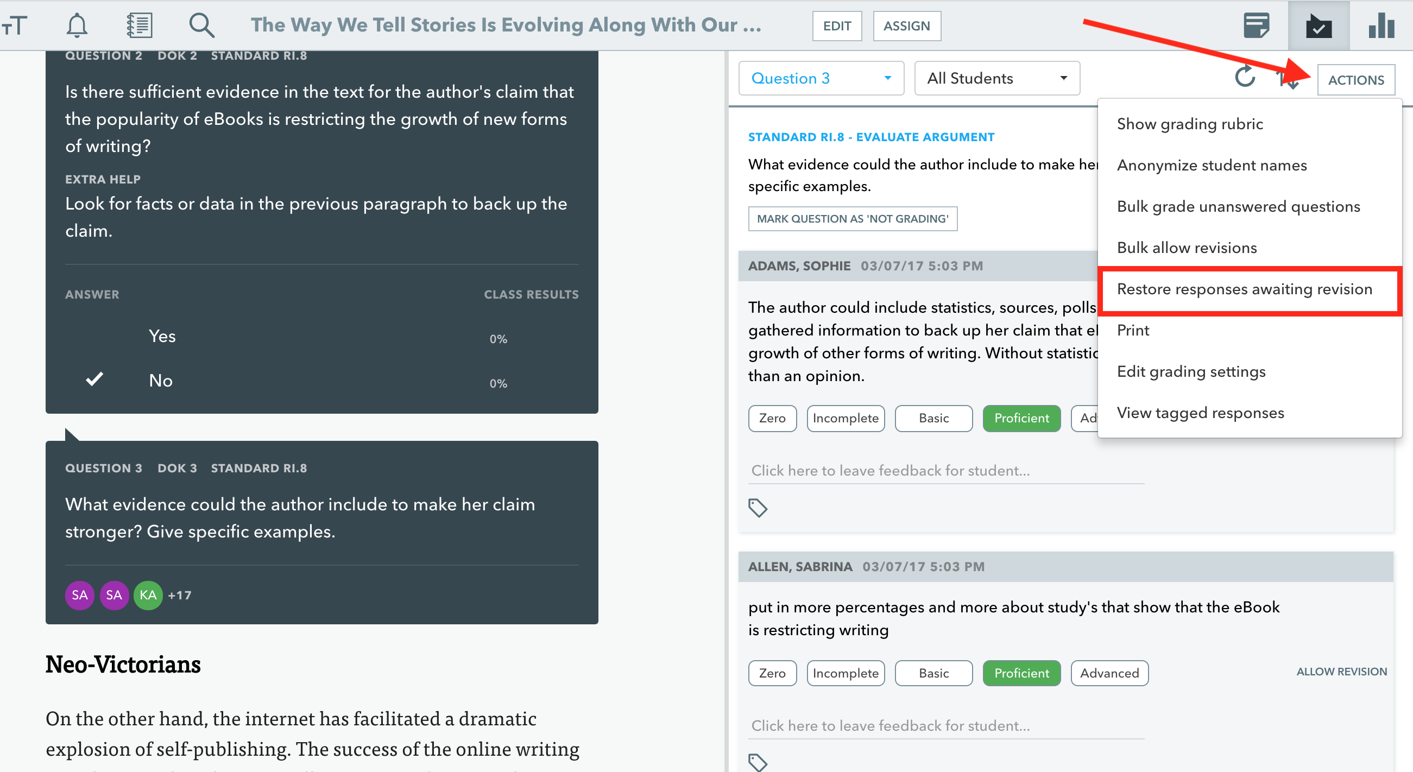This screenshot has height=772, width=1413.
Task: Click the magnifying glass search icon
Action: click(x=201, y=25)
